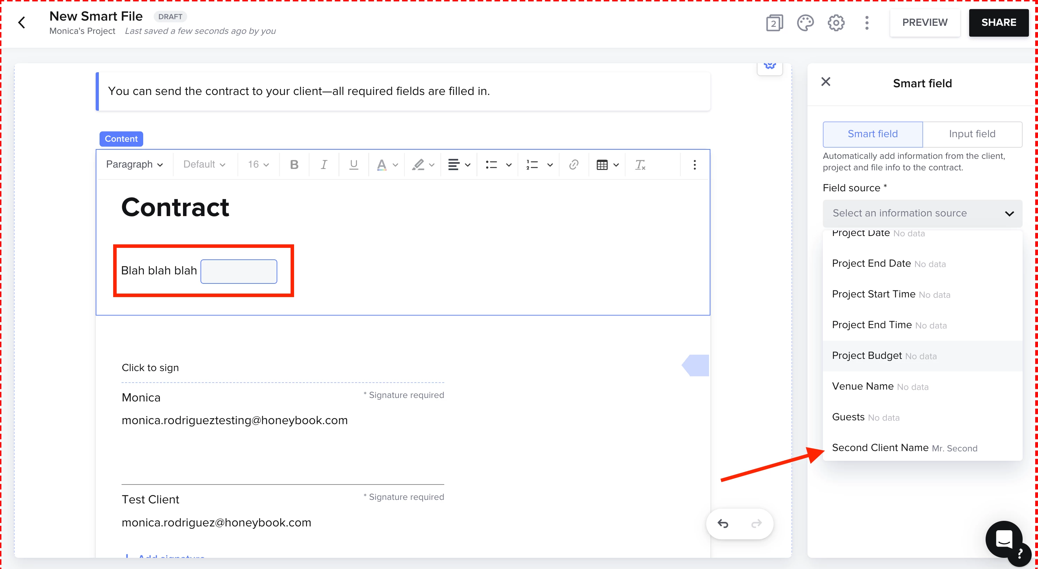The width and height of the screenshot is (1038, 569).
Task: Switch to the Input field tab
Action: point(972,134)
